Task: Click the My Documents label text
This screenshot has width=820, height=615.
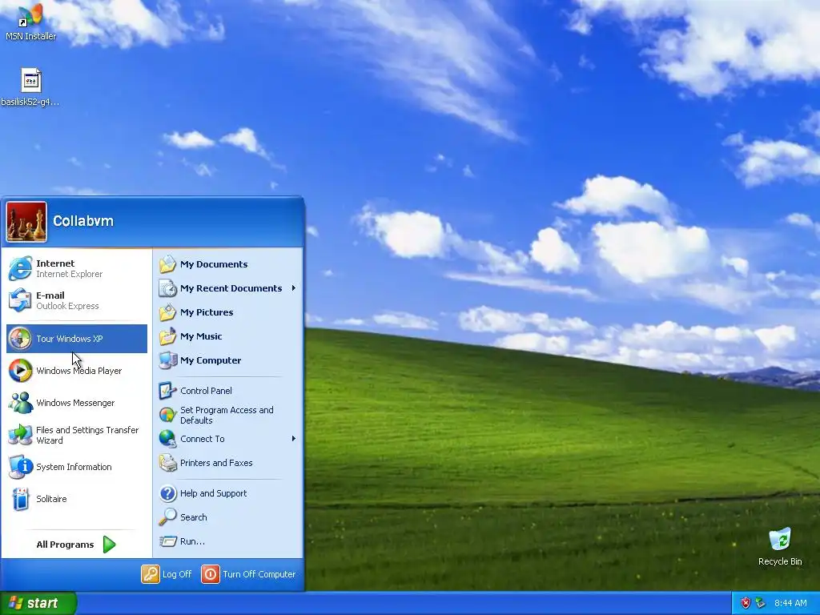Action: [x=214, y=264]
